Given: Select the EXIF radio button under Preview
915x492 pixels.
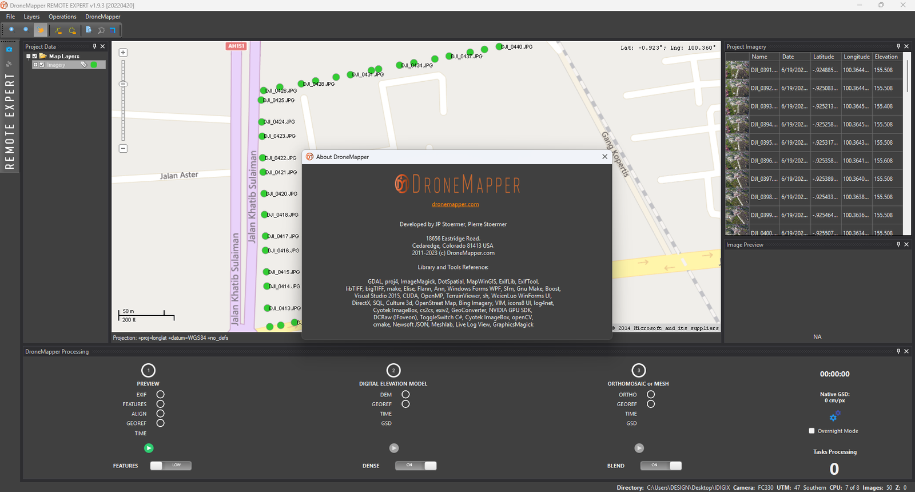Looking at the screenshot, I should (x=161, y=394).
